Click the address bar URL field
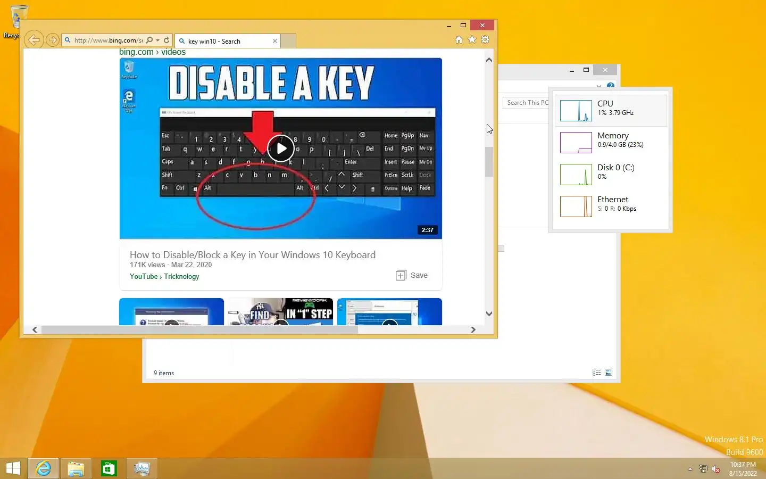 [x=109, y=40]
